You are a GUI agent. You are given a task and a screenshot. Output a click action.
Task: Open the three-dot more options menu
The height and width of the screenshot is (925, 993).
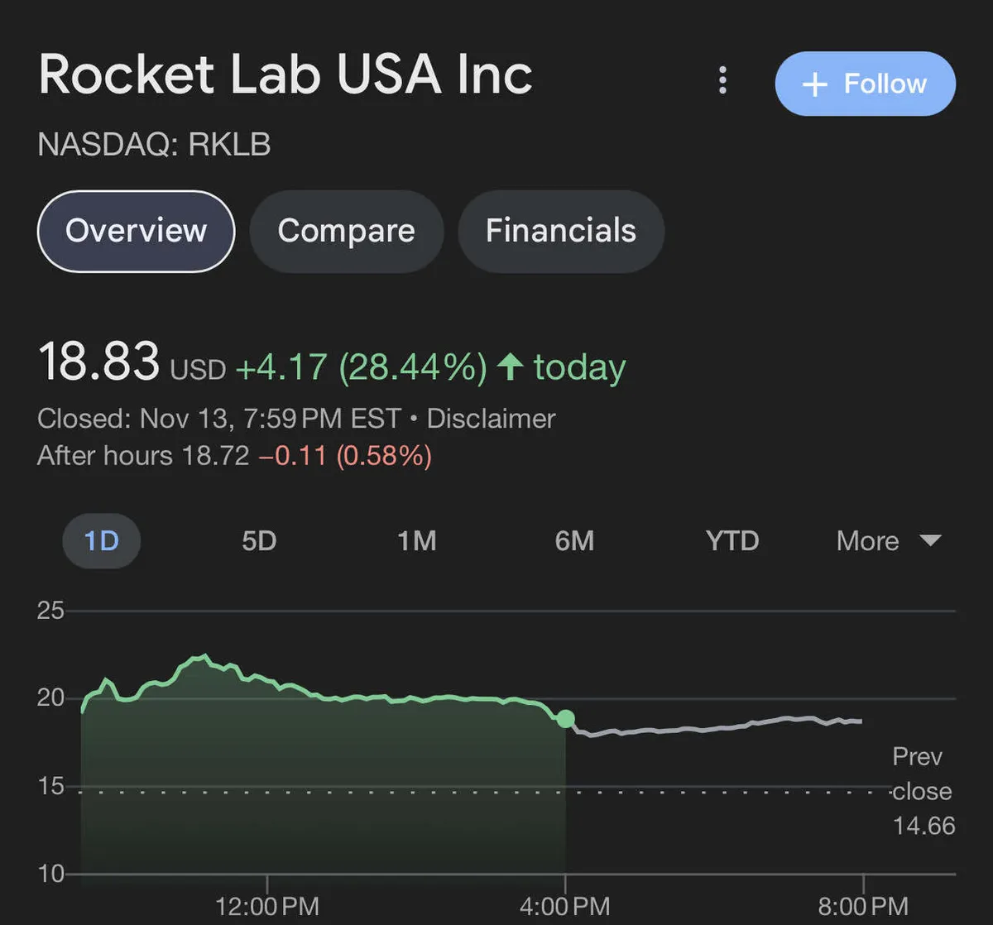coord(722,81)
